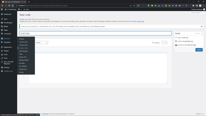Screen dimensions: 206x116
Task: Open Role Manager submenu entry
Action: pos(23,51)
